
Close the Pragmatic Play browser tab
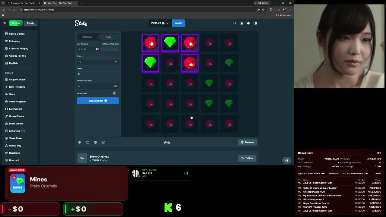tap(39, 3)
